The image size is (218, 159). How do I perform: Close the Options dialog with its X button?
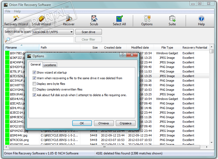pos(132,55)
